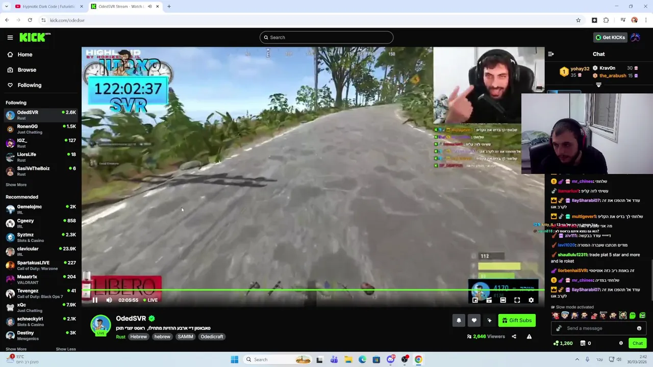Seek on the green stream progress bar
This screenshot has height=367, width=653.
coord(313,290)
